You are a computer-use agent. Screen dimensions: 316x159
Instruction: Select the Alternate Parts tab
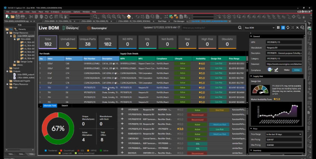(x=50, y=106)
